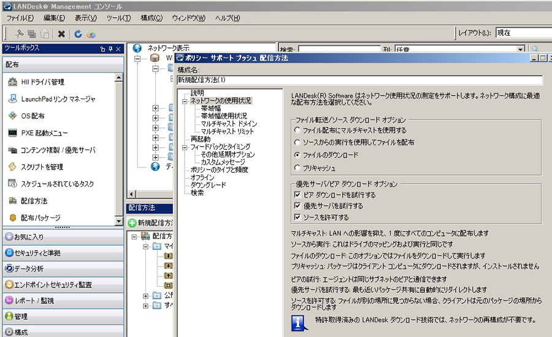Viewport: 552px width, 337px height.
Task: Open the ツール menu
Action: (x=118, y=18)
